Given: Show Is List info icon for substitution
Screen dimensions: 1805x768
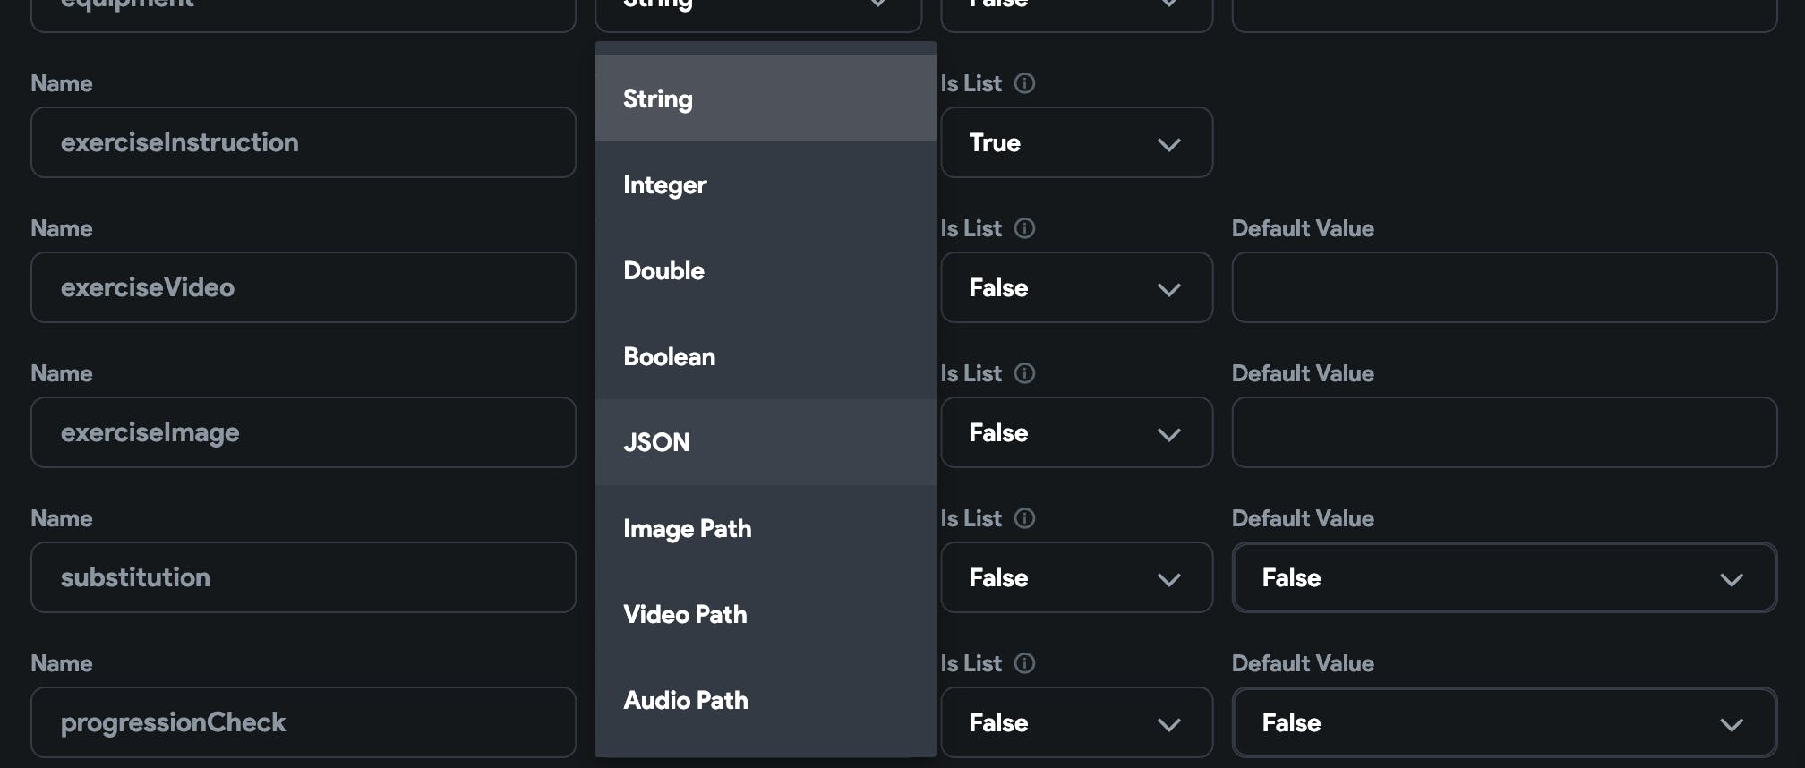Looking at the screenshot, I should [x=1024, y=518].
